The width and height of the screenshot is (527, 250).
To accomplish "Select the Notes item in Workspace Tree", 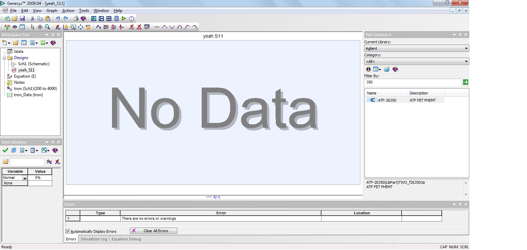I will (19, 82).
